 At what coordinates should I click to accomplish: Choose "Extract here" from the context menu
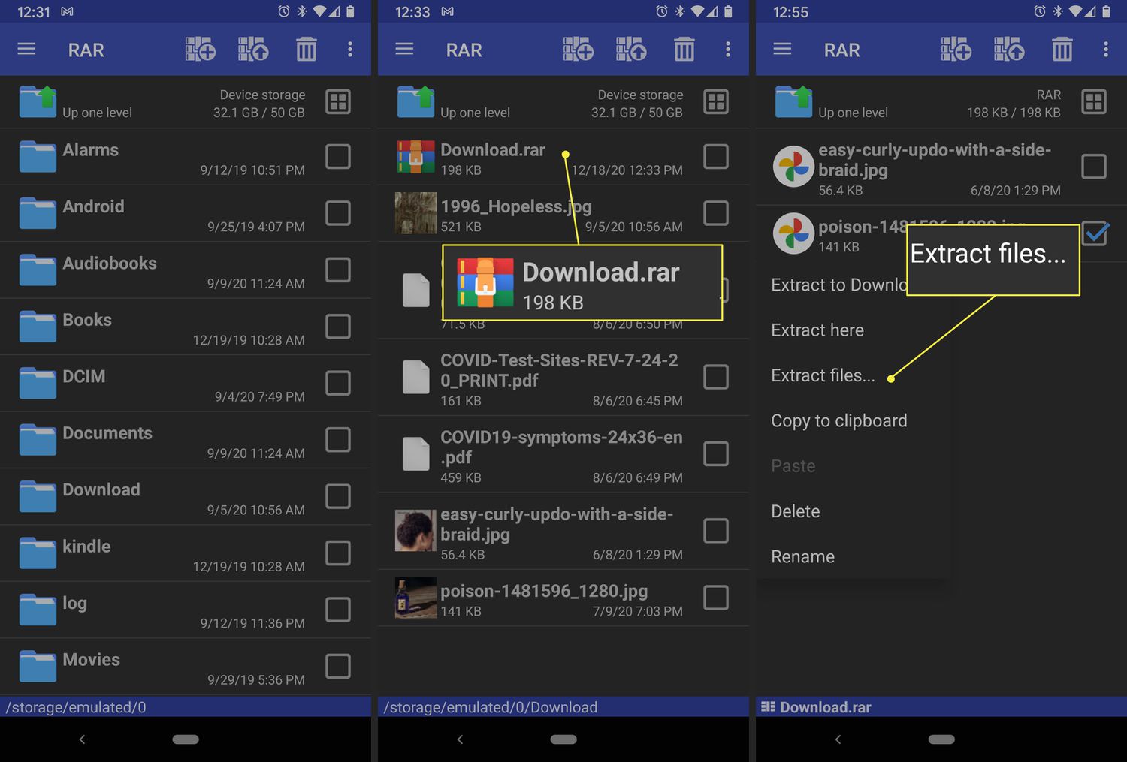(817, 330)
